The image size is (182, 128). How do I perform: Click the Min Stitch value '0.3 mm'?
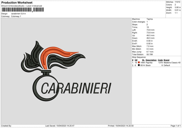pyautogui.click(x=150, y=49)
